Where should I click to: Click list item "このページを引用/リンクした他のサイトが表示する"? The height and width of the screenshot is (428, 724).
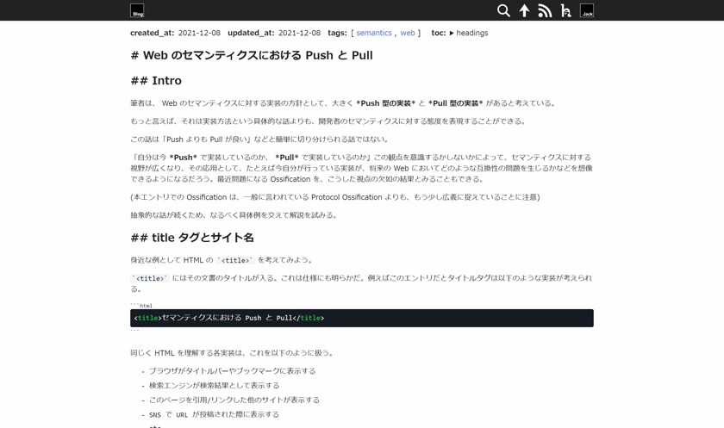234,400
